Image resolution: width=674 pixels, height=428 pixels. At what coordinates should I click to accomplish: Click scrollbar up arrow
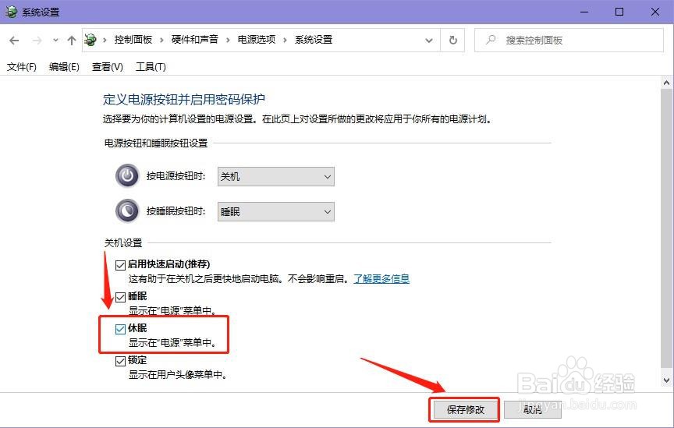coord(666,83)
